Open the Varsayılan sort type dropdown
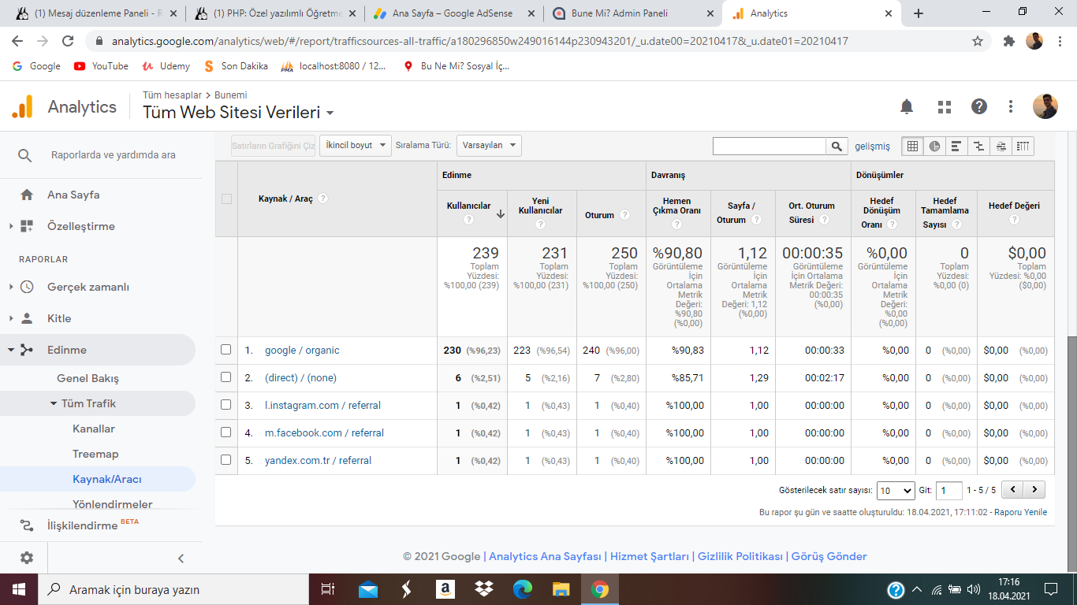1077x605 pixels. pyautogui.click(x=489, y=145)
